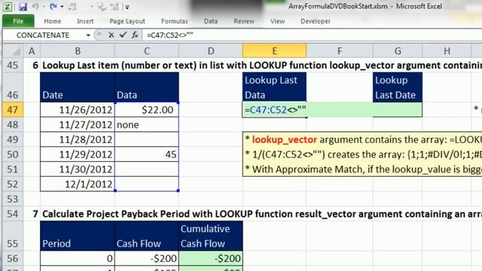Click the Increase Decimal icon
This screenshot has width=482, height=271.
pos(114,7)
